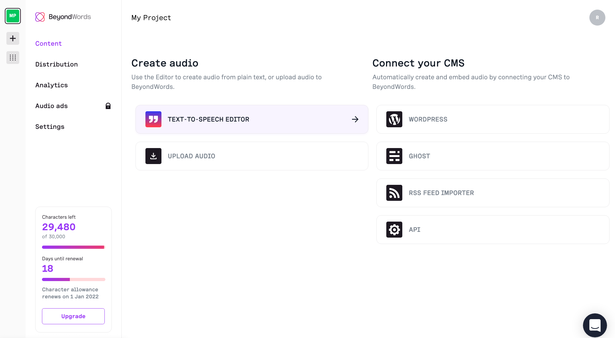This screenshot has height=338, width=615.
Task: Click the API gear icon
Action: pyautogui.click(x=394, y=230)
